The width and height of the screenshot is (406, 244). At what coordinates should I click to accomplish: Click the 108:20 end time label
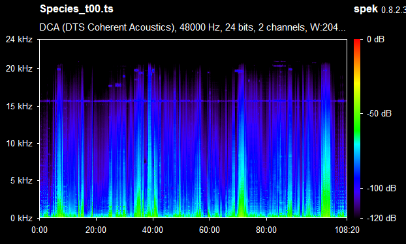click(347, 230)
